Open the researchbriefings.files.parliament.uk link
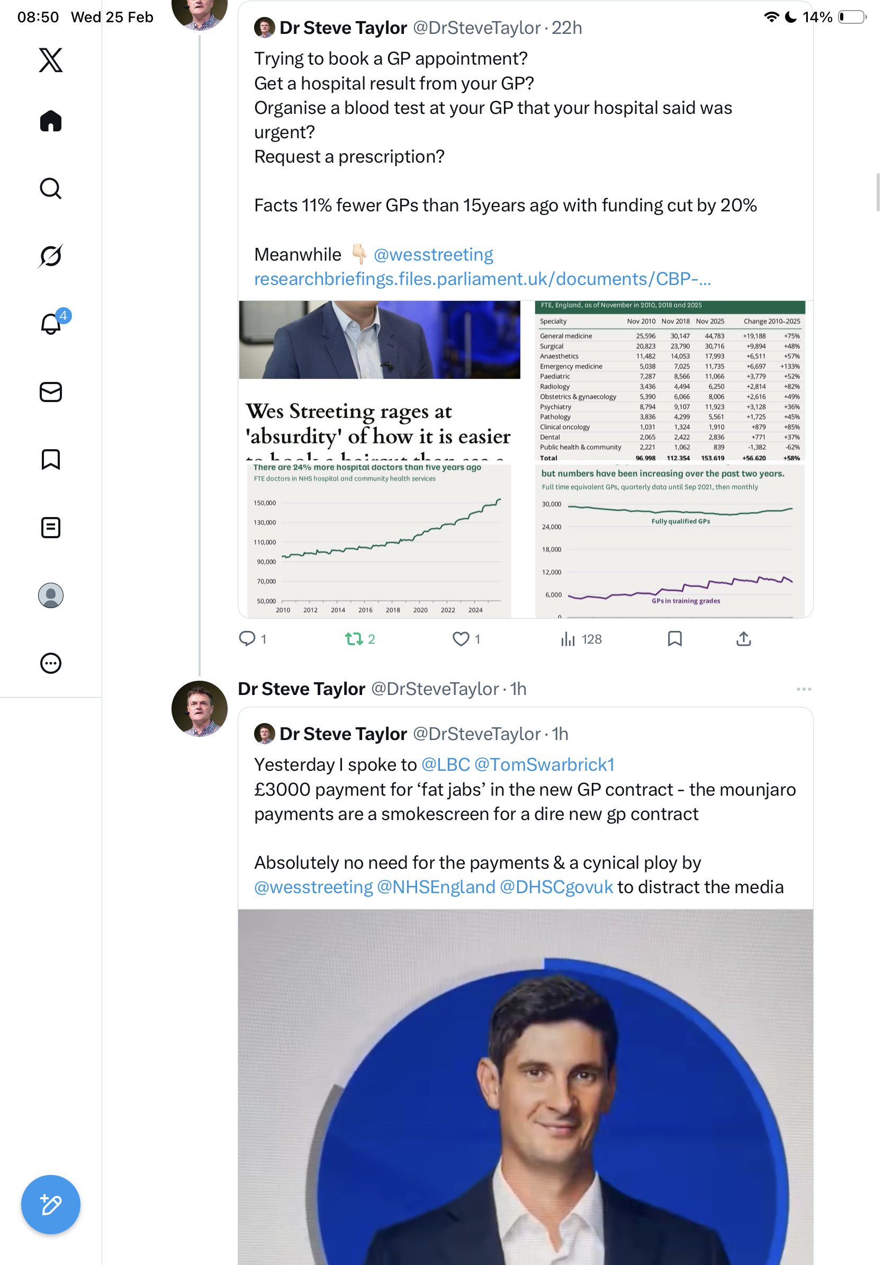The height and width of the screenshot is (1265, 883). [x=482, y=279]
